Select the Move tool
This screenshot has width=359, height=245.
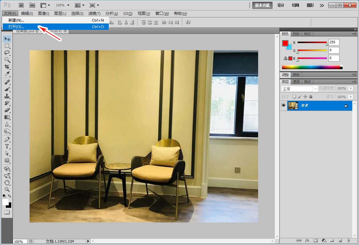(7, 39)
